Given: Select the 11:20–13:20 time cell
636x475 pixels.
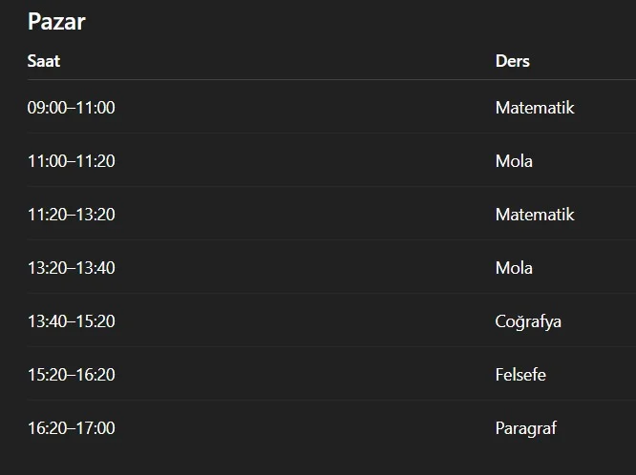Looking at the screenshot, I should (x=71, y=215).
